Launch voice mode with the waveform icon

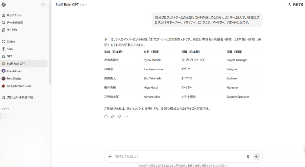(x=257, y=157)
